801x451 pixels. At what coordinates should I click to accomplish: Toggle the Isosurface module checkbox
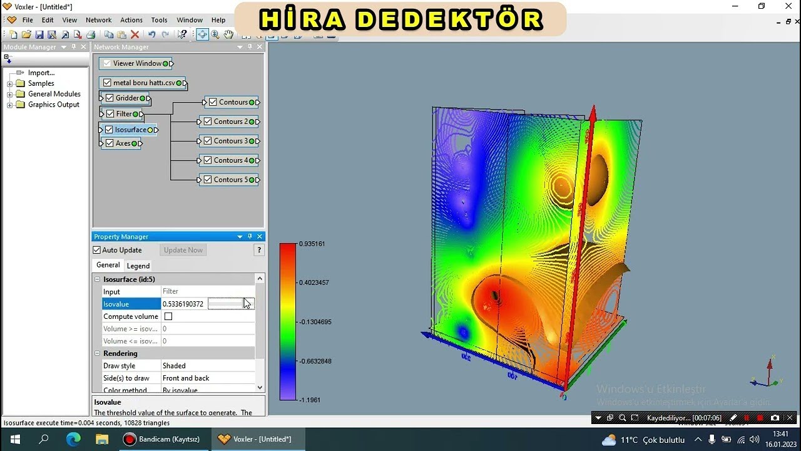109,130
